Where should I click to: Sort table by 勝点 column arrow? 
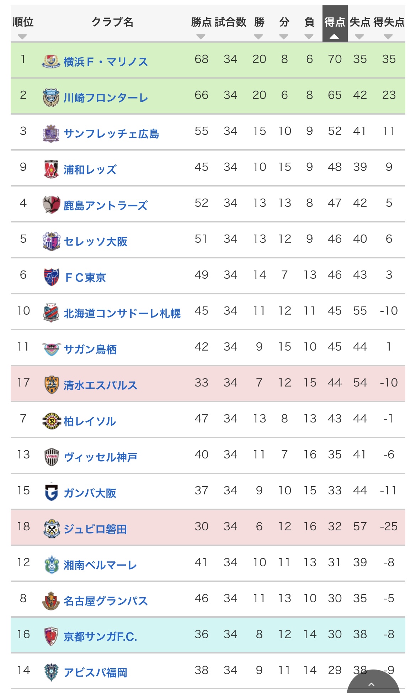pyautogui.click(x=201, y=36)
